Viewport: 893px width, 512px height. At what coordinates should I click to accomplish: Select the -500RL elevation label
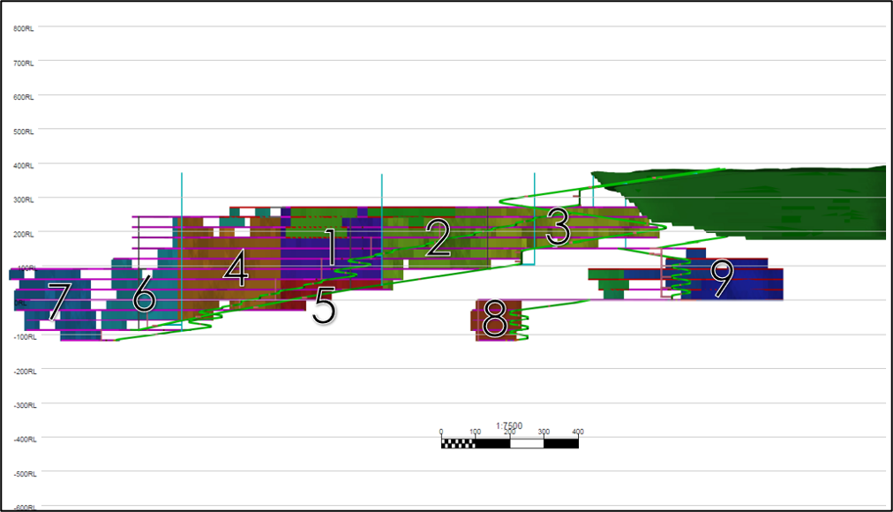(x=24, y=473)
